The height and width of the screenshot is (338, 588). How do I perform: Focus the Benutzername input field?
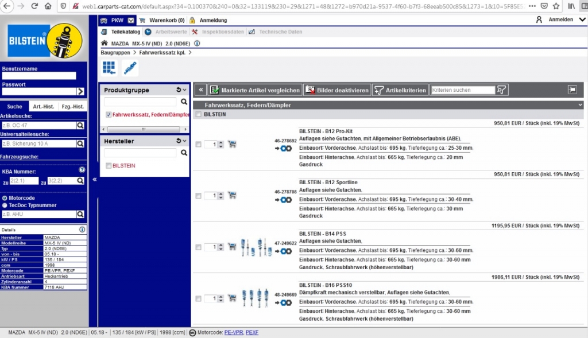click(x=39, y=76)
